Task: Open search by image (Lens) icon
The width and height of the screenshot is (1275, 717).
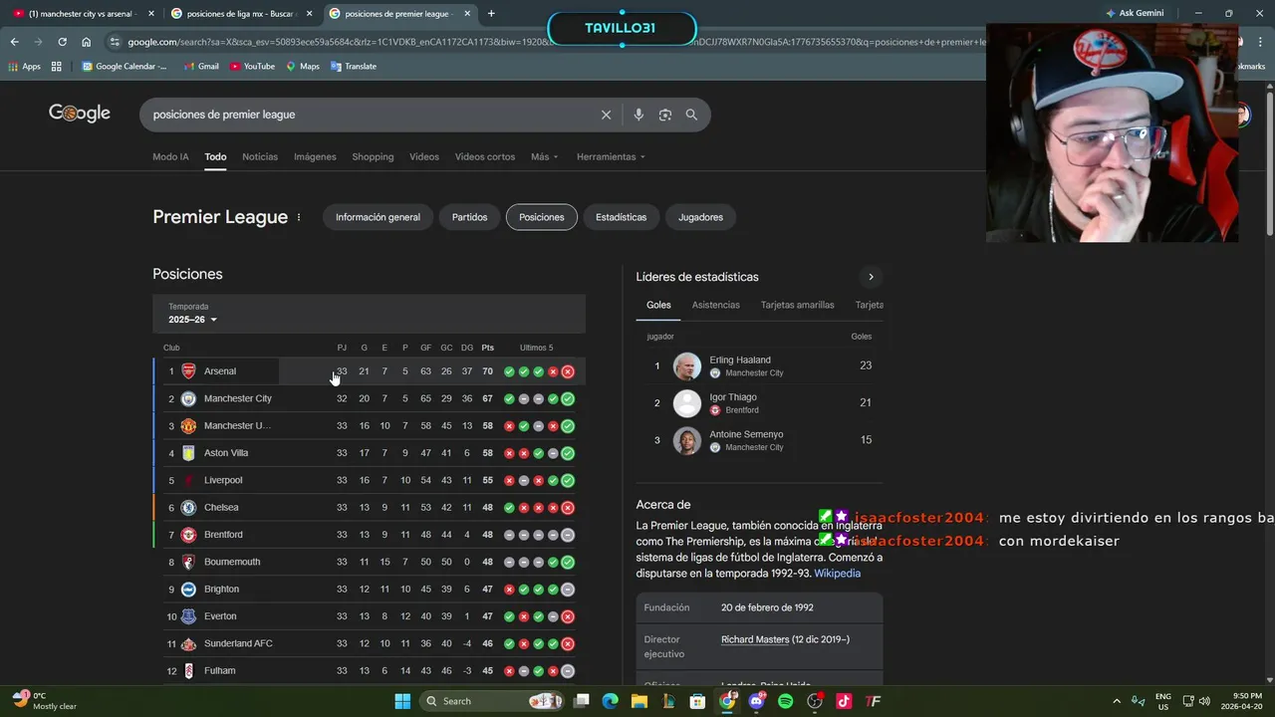Action: (x=665, y=115)
